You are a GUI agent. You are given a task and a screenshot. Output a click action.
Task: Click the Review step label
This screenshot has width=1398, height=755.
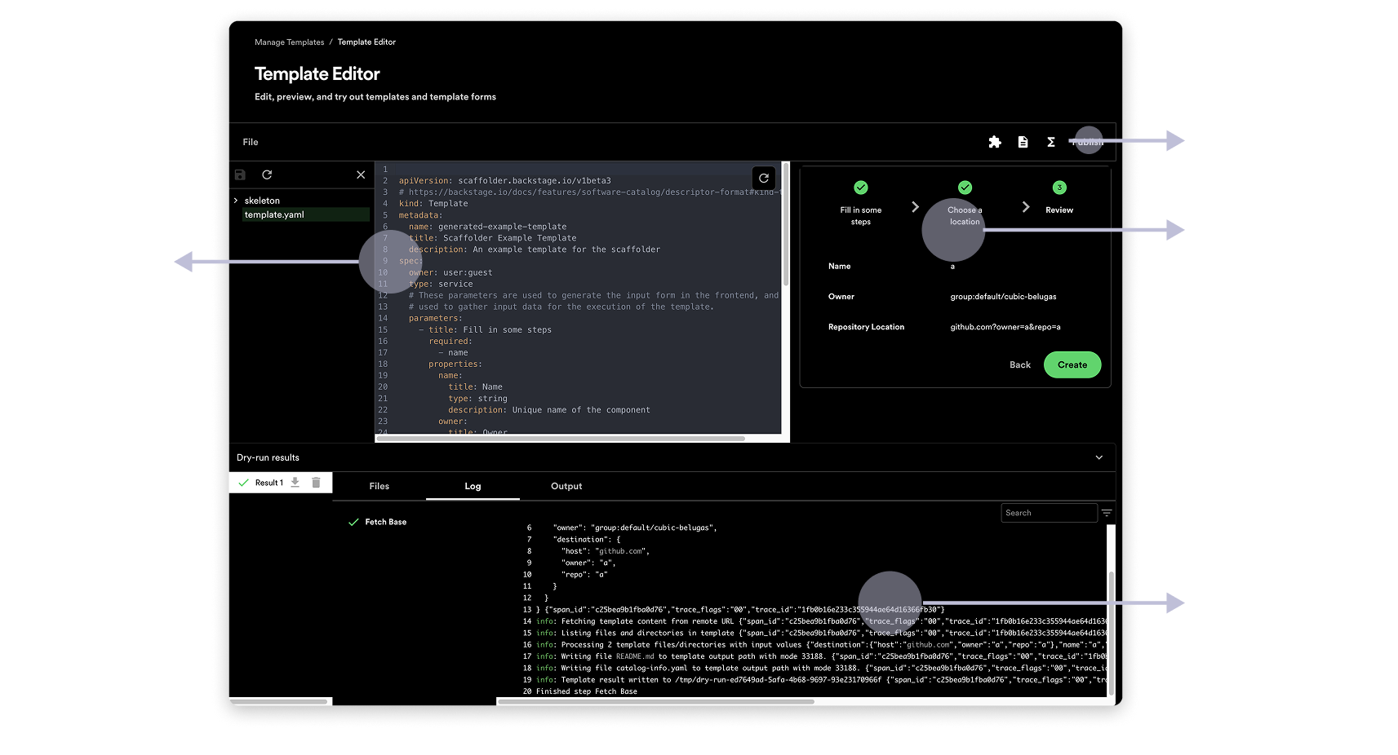tap(1059, 210)
